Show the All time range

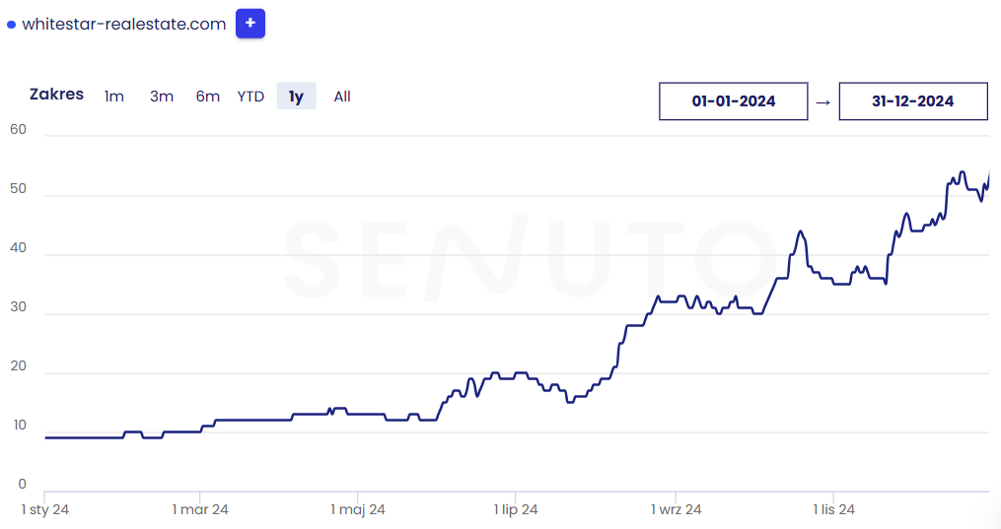tap(342, 97)
